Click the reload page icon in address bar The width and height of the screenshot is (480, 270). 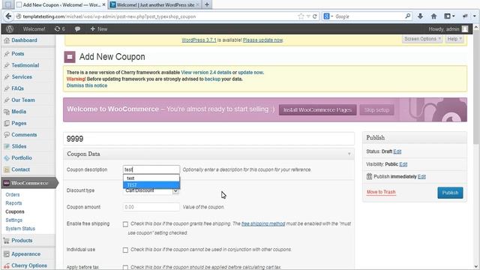[315, 16]
